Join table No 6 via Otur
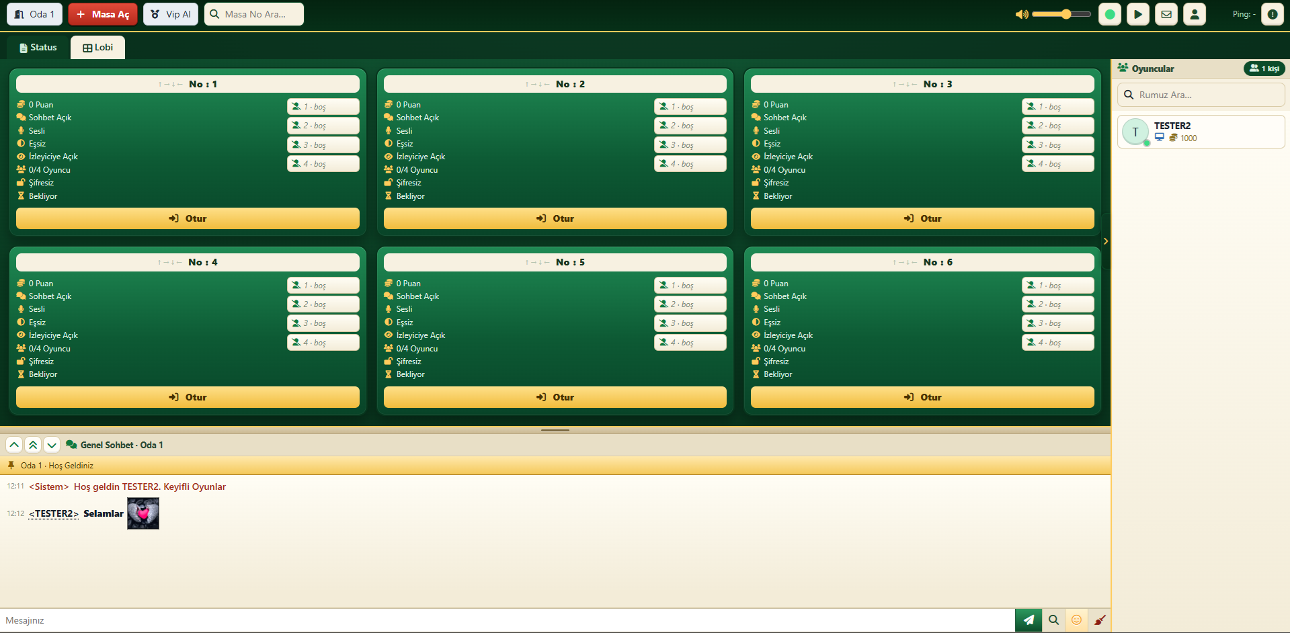The image size is (1290, 633). [x=922, y=397]
